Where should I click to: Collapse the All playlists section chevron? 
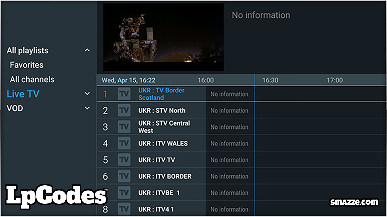tap(87, 50)
